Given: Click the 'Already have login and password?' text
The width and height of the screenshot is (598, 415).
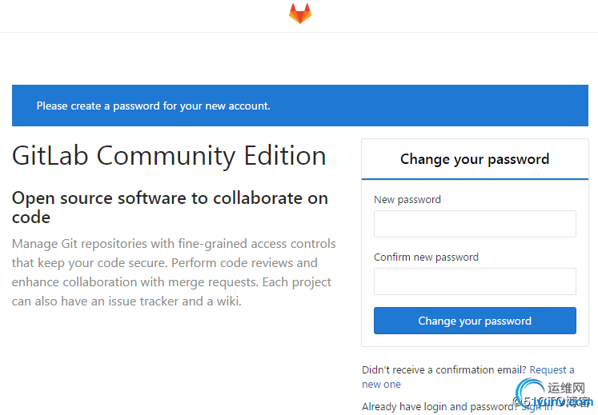Looking at the screenshot, I should tap(440, 407).
